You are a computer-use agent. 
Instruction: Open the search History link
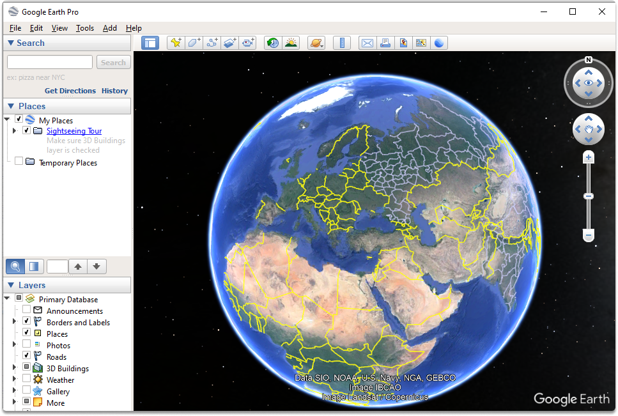pyautogui.click(x=114, y=91)
